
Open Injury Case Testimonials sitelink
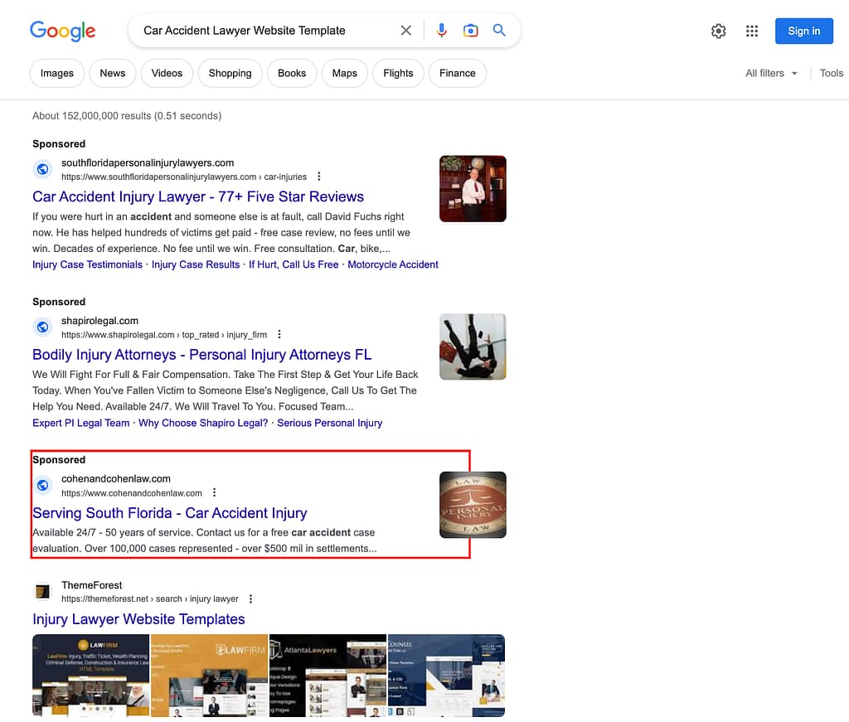point(87,264)
